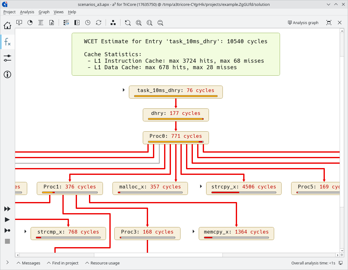Click the scroll left arrow
The width and height of the screenshot is (348, 270).
pyautogui.click(x=18, y=255)
